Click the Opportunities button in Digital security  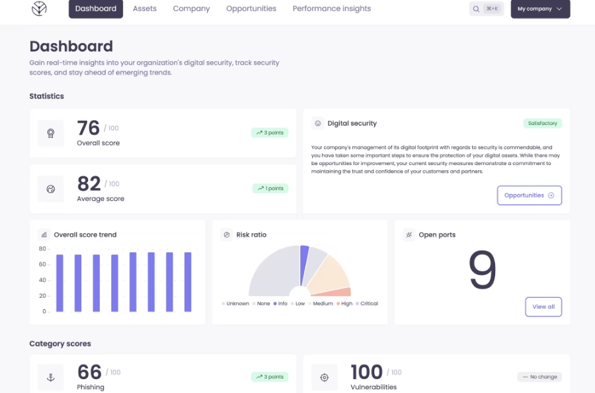click(530, 195)
